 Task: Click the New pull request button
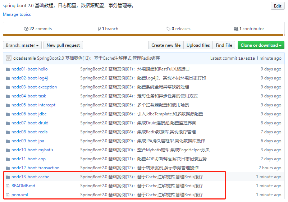point(63,45)
